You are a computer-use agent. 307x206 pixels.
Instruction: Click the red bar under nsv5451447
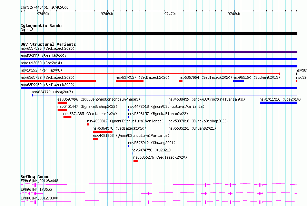tap(62, 110)
